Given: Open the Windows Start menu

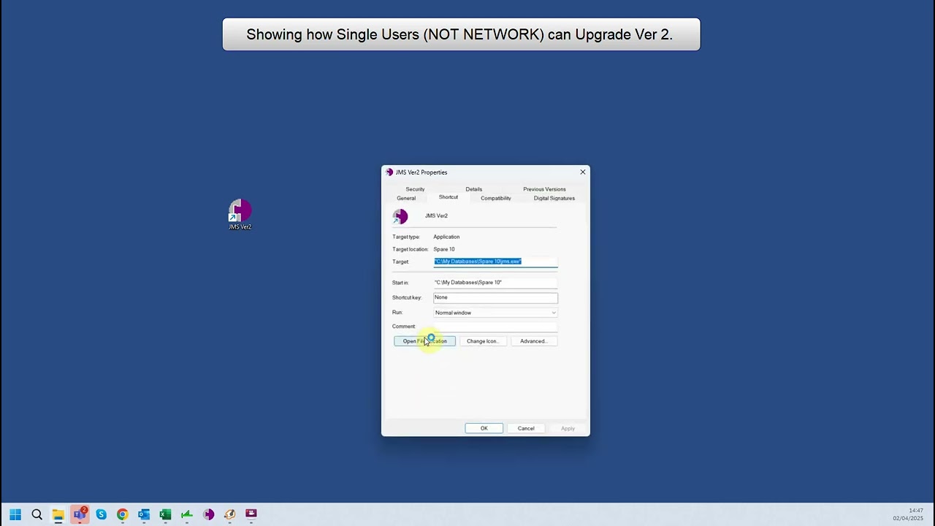Looking at the screenshot, I should [15, 514].
